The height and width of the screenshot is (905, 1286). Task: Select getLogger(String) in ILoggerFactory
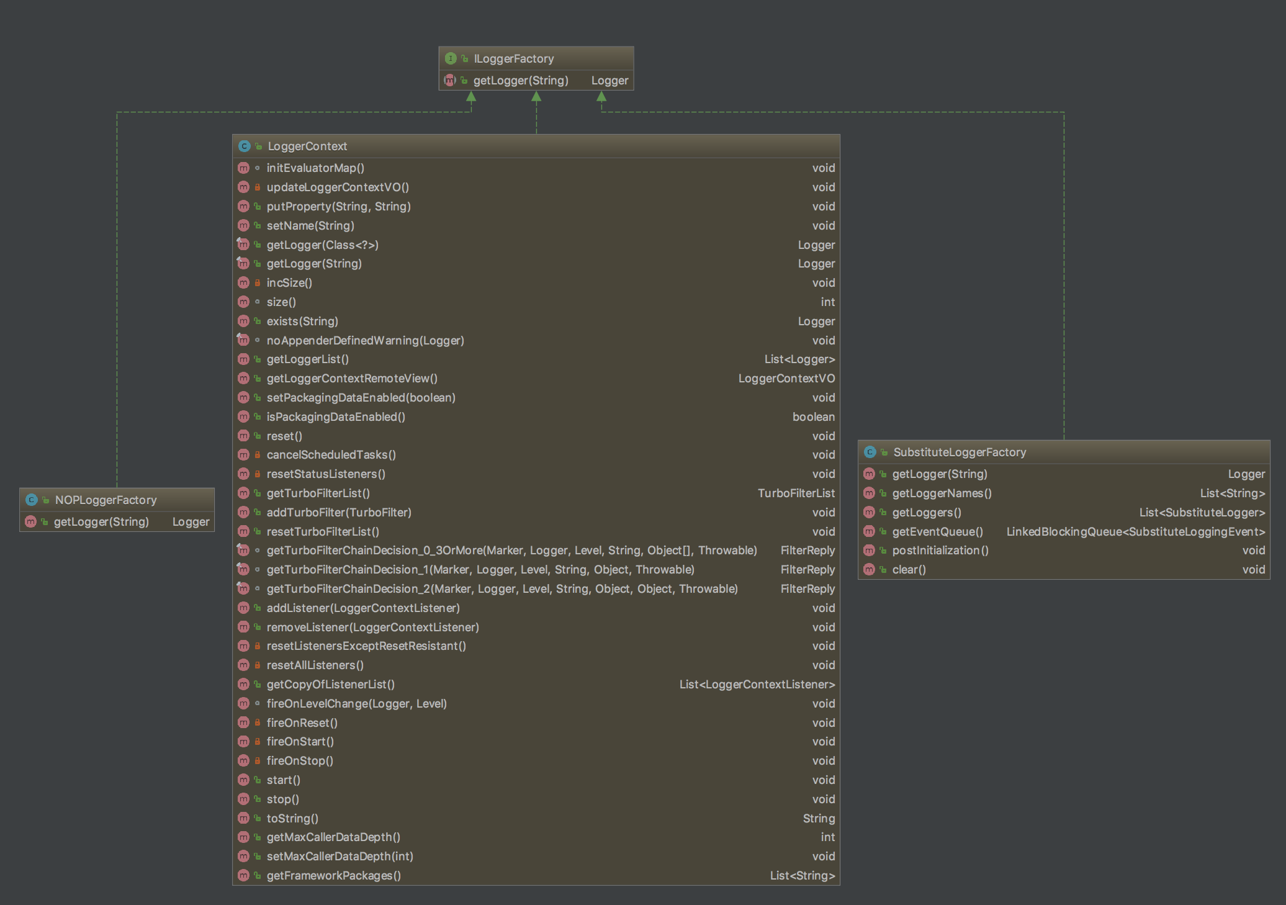pos(521,80)
